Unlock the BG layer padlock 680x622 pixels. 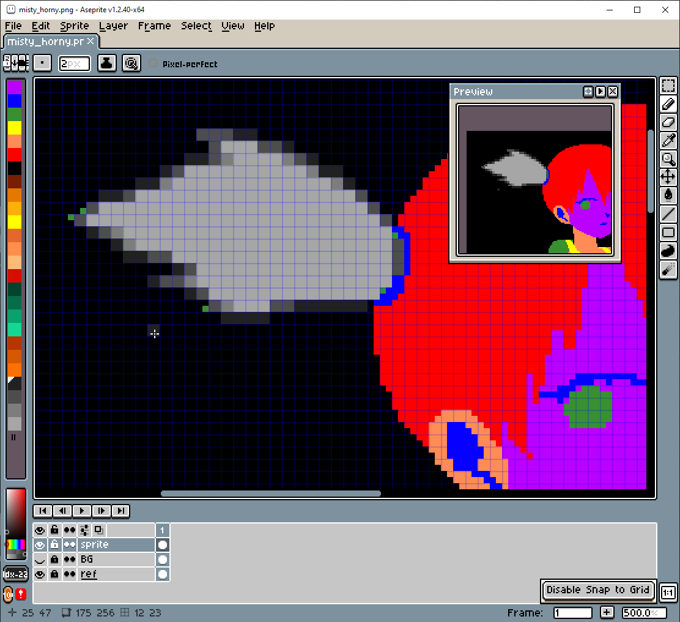[54, 559]
